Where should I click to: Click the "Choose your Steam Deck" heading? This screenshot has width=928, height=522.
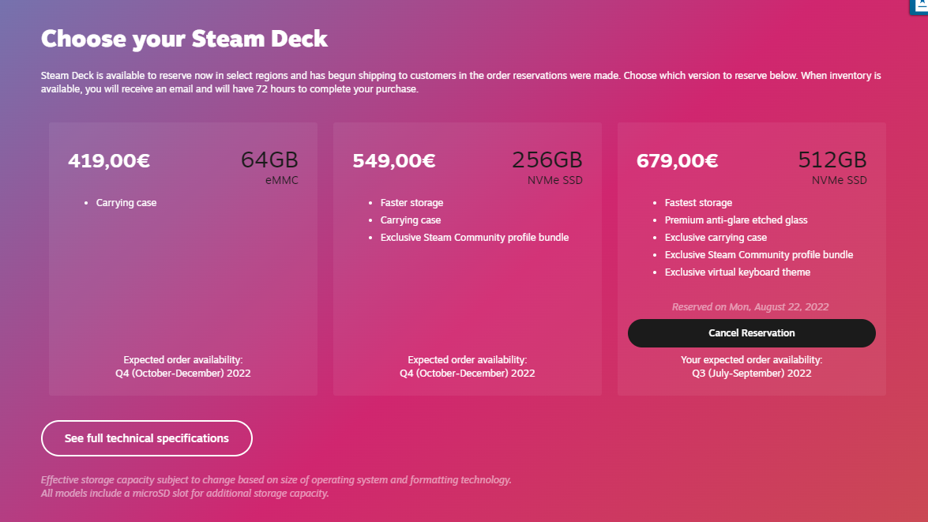tap(184, 38)
